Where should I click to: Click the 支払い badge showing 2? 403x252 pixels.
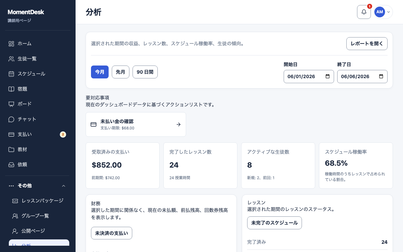pos(63,135)
